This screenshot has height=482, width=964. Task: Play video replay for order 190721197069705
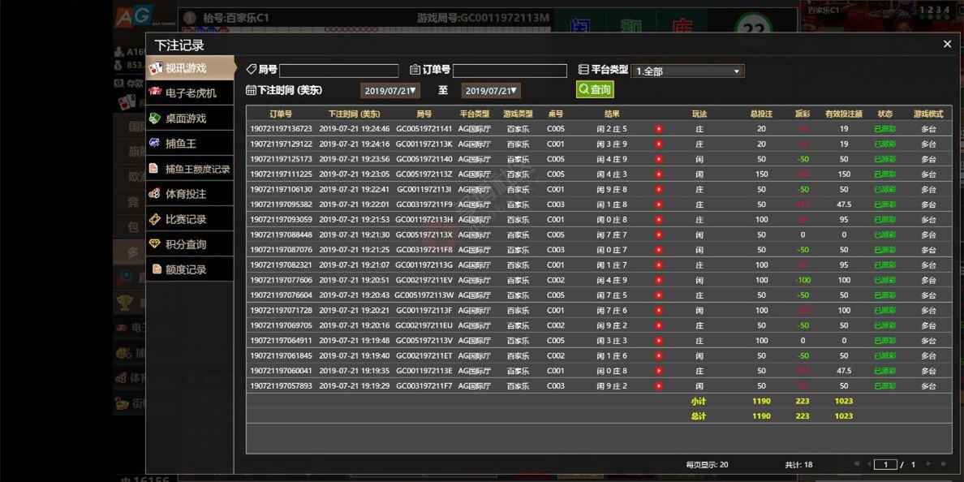tap(658, 325)
